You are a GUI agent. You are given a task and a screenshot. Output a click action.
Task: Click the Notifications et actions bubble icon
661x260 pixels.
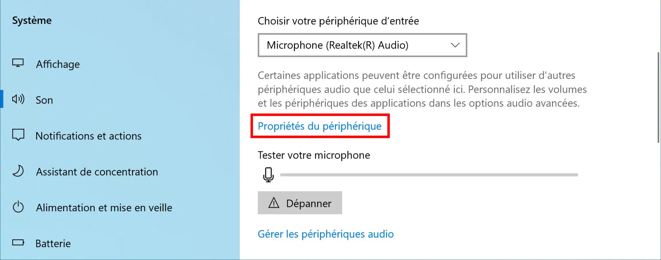pos(18,136)
